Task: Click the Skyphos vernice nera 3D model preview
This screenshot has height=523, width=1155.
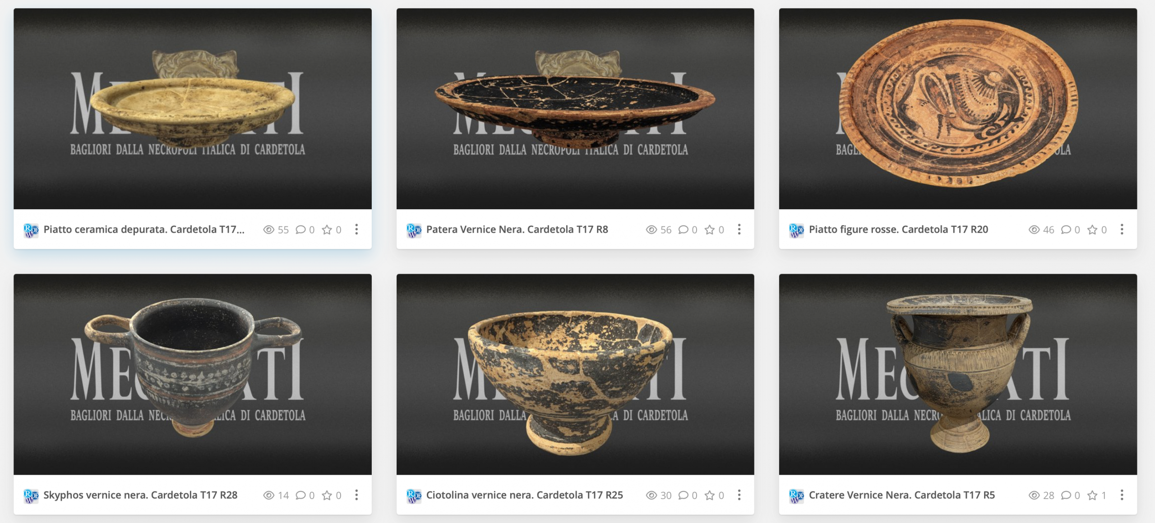Action: click(193, 374)
